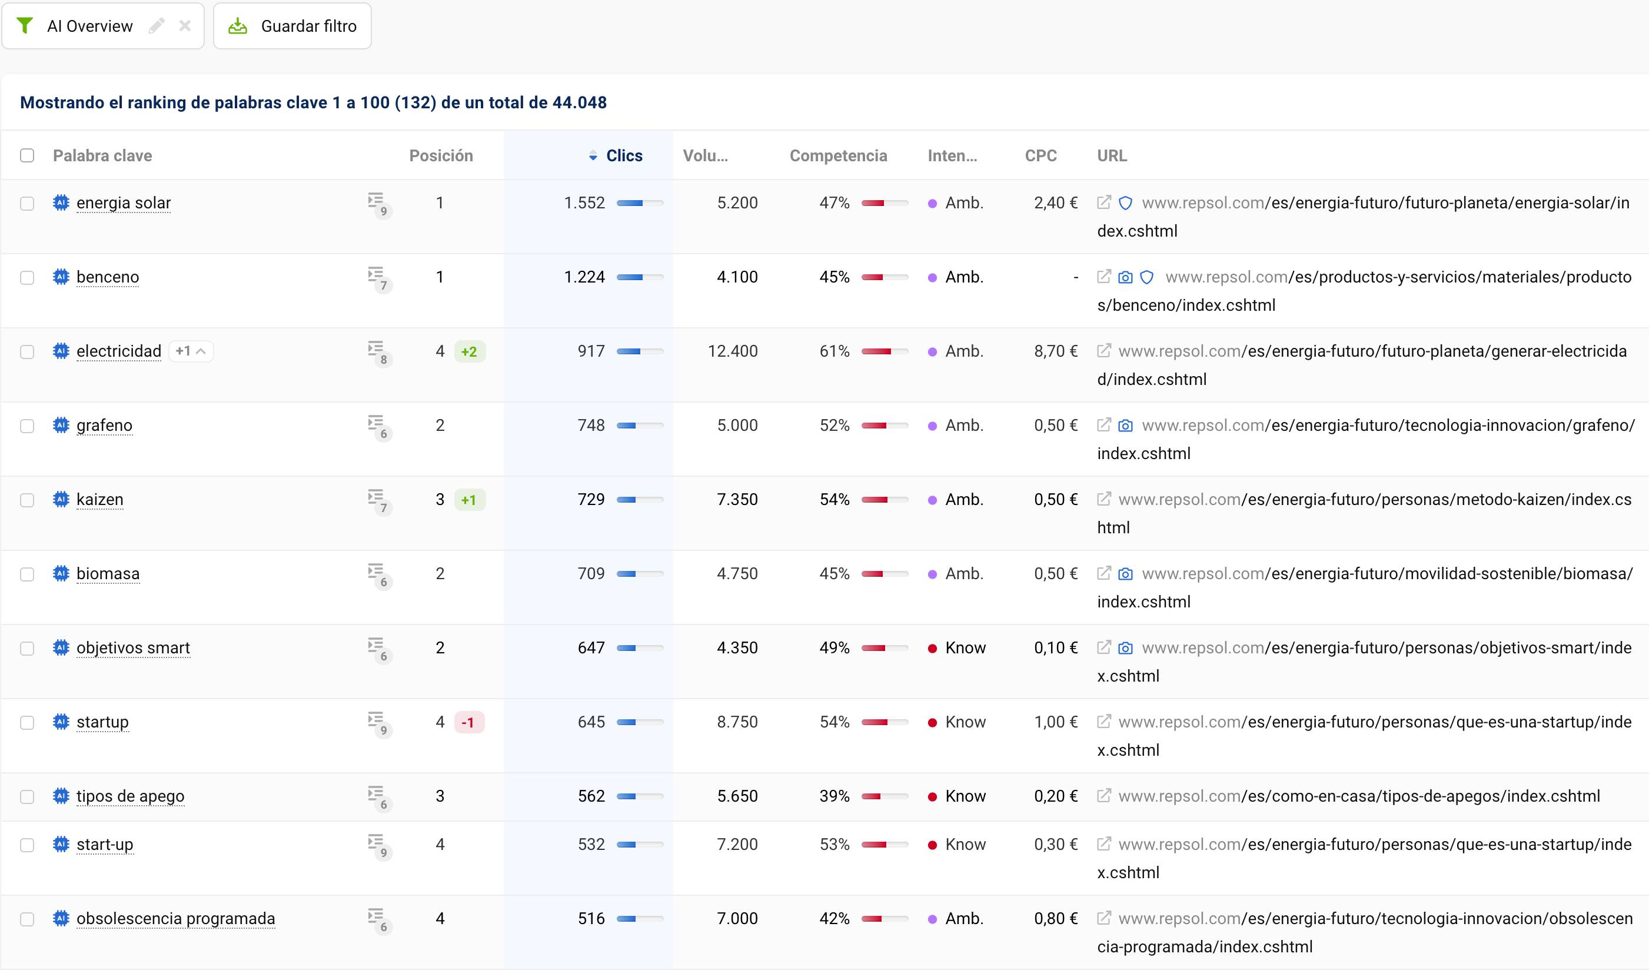Remove the AI Overview filter with X

pos(185,26)
